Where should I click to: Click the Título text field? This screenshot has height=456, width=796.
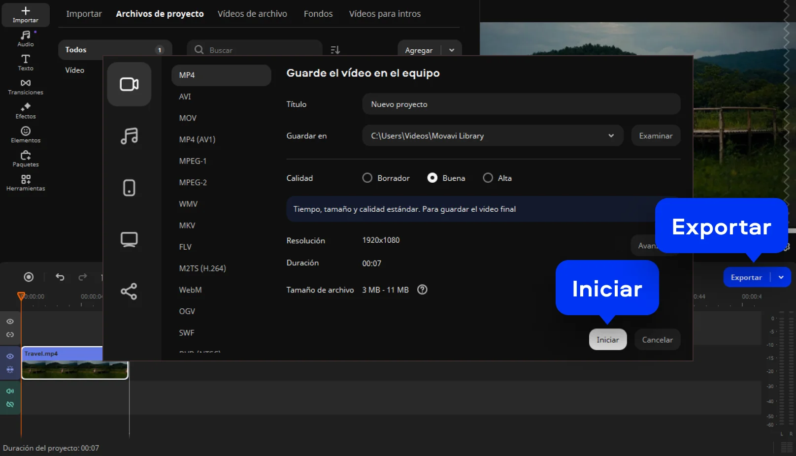coord(521,104)
